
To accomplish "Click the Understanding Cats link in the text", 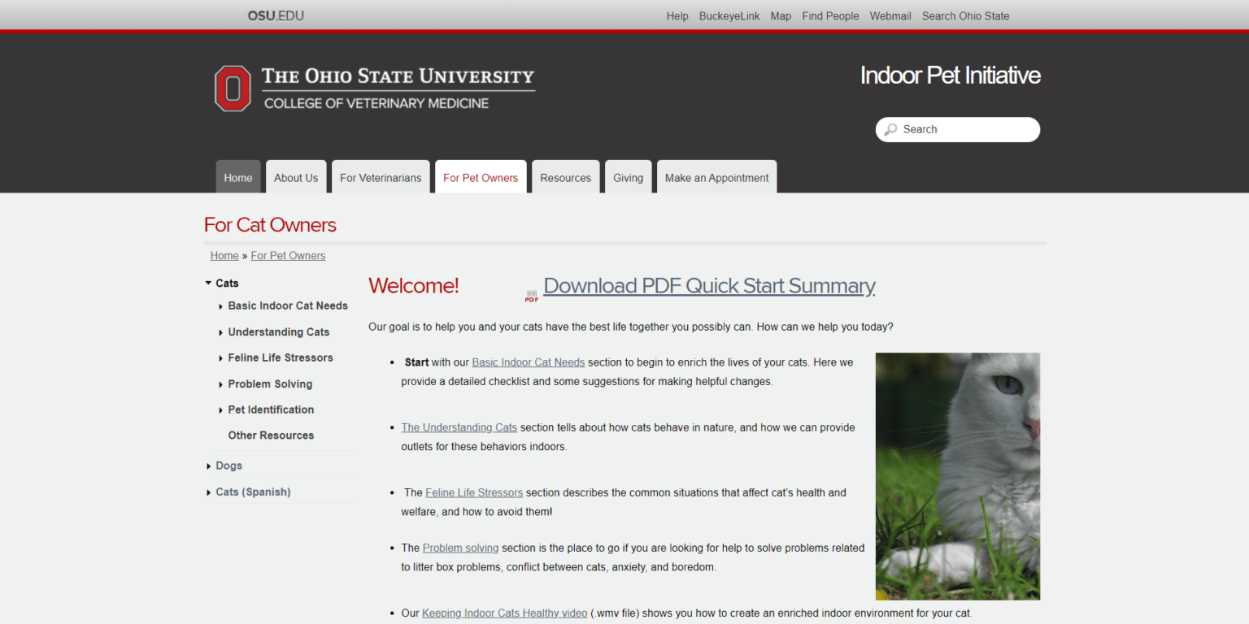I will point(459,427).
